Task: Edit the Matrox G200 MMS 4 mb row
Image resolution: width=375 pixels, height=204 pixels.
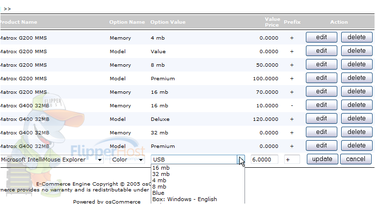Action: point(321,37)
